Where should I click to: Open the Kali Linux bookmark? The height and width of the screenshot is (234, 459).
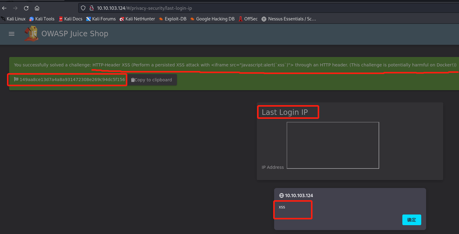tap(13, 19)
